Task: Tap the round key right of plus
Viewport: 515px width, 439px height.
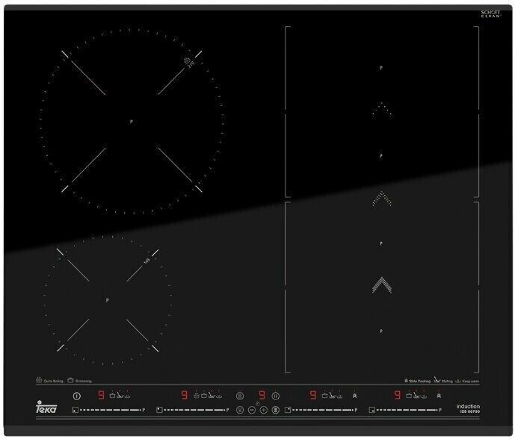Action: (276, 410)
